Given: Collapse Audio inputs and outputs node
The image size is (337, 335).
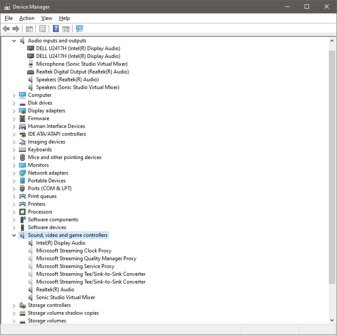Looking at the screenshot, I should pos(14,41).
